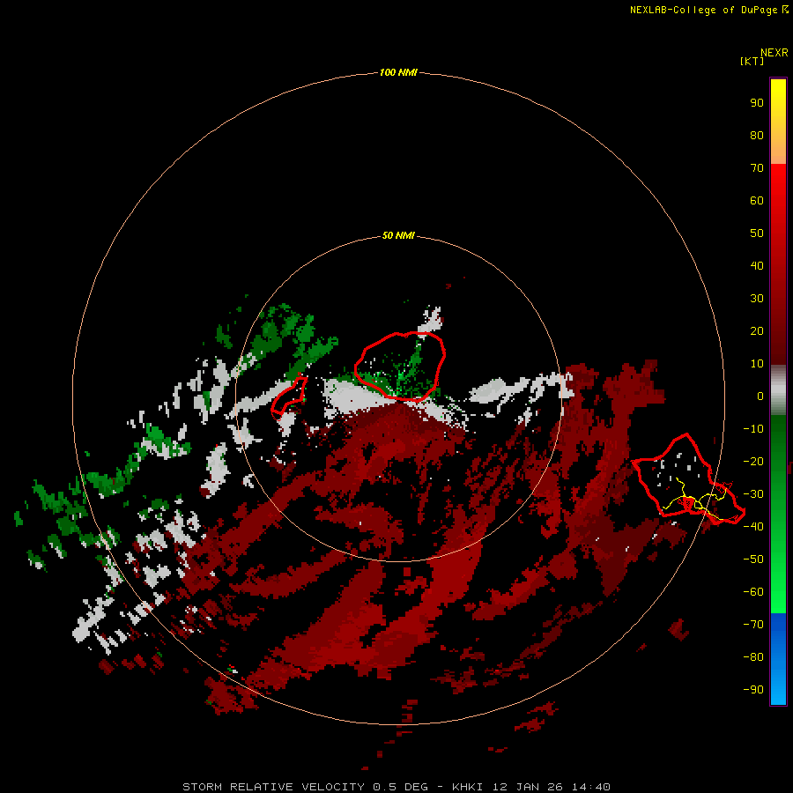Click the 80 value on the velocity scale
This screenshot has width=793, height=793.
pyautogui.click(x=757, y=135)
